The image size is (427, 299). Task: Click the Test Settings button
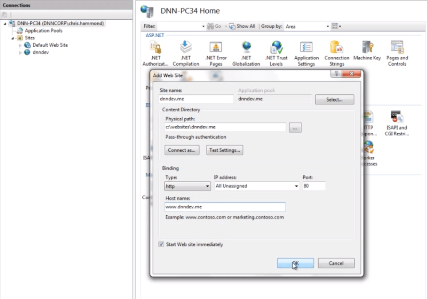tap(224, 150)
